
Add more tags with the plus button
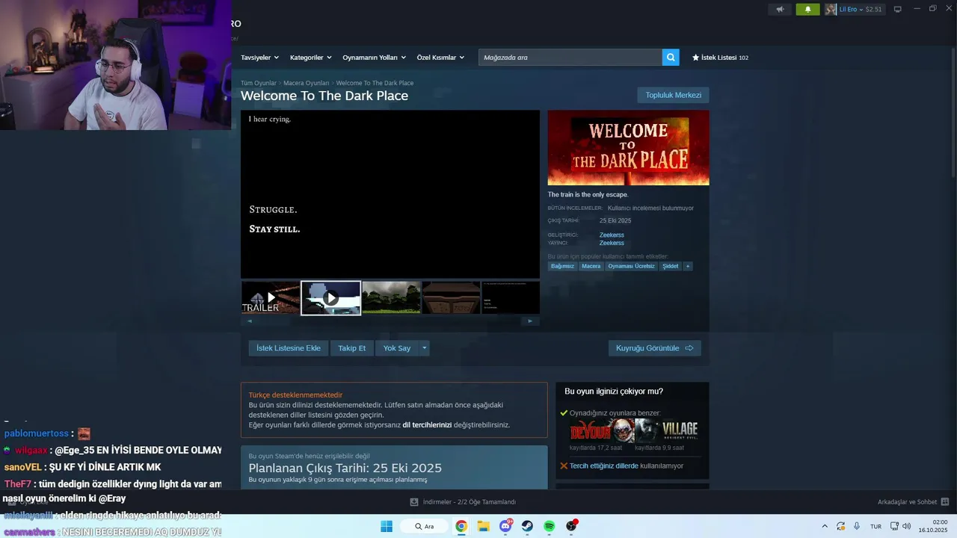coord(687,266)
